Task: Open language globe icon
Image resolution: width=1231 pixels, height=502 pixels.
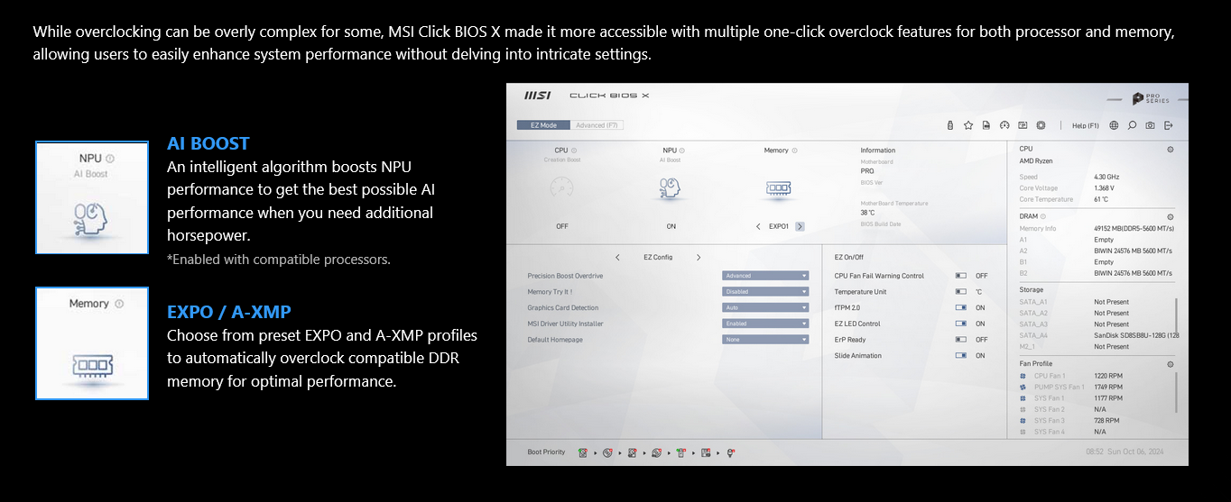Action: click(x=1114, y=125)
